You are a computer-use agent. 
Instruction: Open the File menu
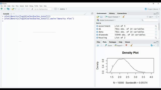(x=2, y=6)
